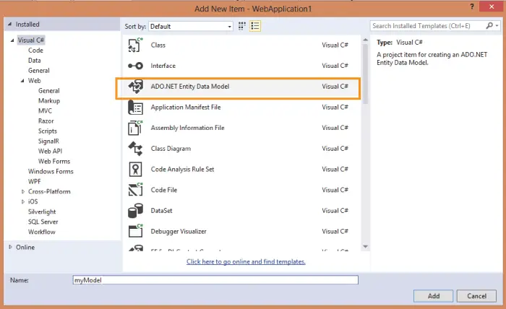Select Assembly Information File text
Screen dimensions: 506x309
click(187, 128)
